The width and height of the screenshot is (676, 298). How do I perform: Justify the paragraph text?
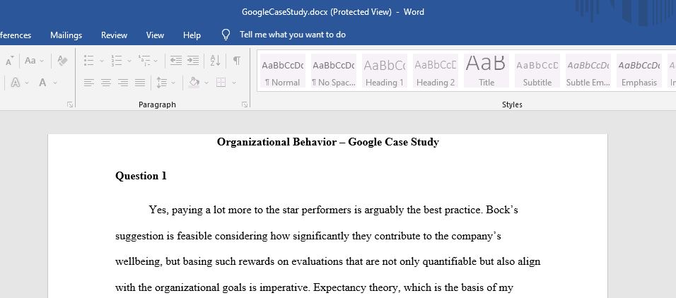[x=140, y=82]
